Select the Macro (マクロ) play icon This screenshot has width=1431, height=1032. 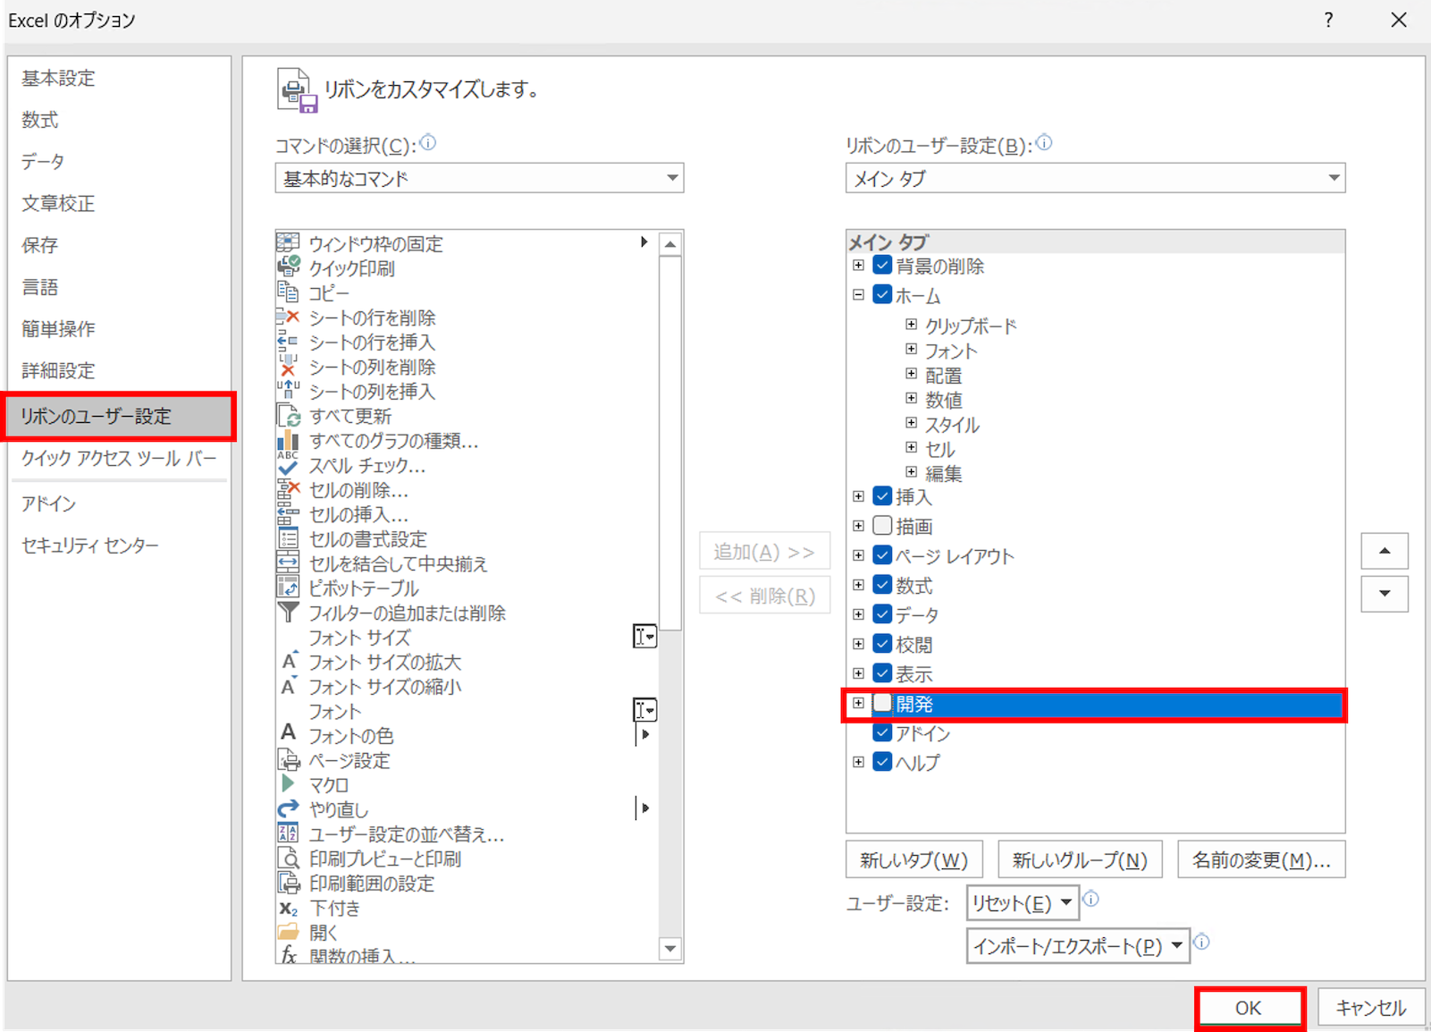[288, 784]
